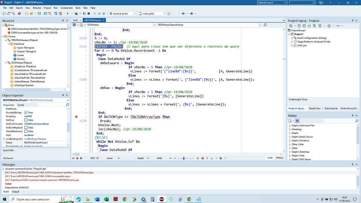Image resolution: width=361 pixels, height=203 pixels.
Task: Click the green Run button in toolbar
Action: (x=68, y=14)
